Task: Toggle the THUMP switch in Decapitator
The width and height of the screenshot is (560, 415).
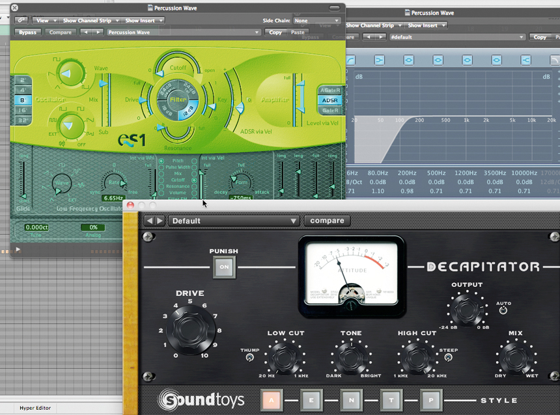Action: (250, 358)
